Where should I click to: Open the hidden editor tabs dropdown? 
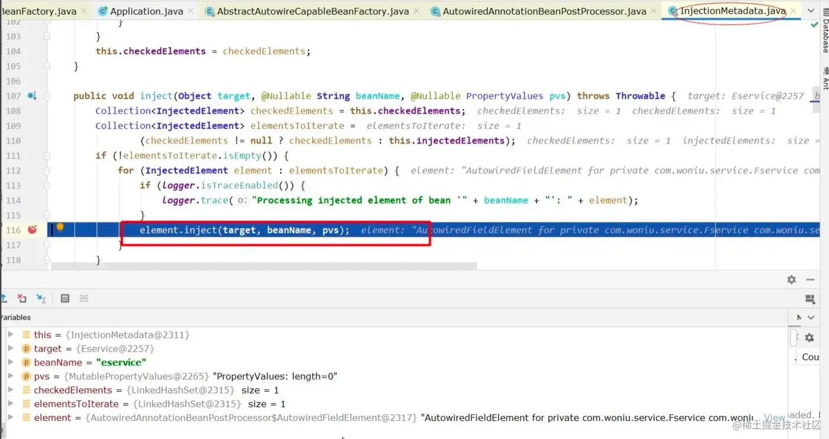[x=811, y=11]
